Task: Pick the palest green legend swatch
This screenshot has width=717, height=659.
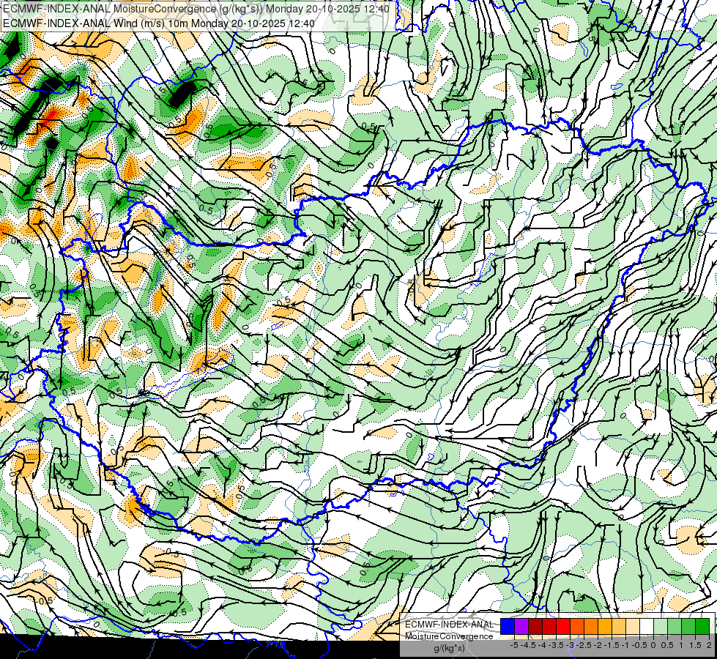Action: [x=661, y=626]
